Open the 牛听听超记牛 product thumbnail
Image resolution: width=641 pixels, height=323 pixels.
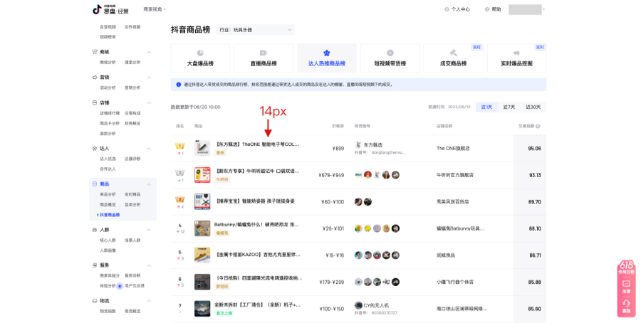(202, 175)
